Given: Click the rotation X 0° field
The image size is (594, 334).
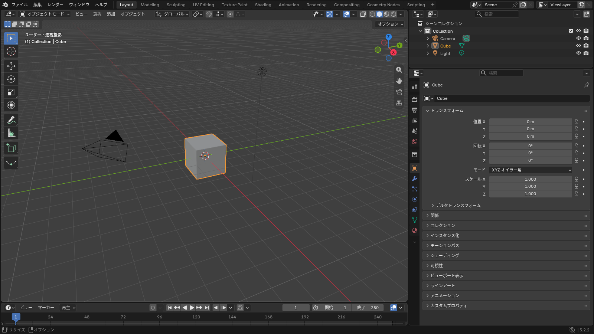Looking at the screenshot, I should click(x=531, y=146).
